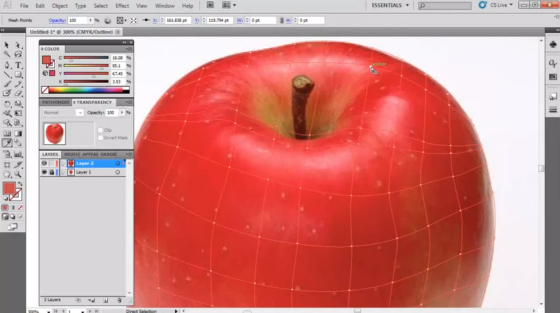
Task: Choose the Gradient tool
Action: (x=18, y=134)
